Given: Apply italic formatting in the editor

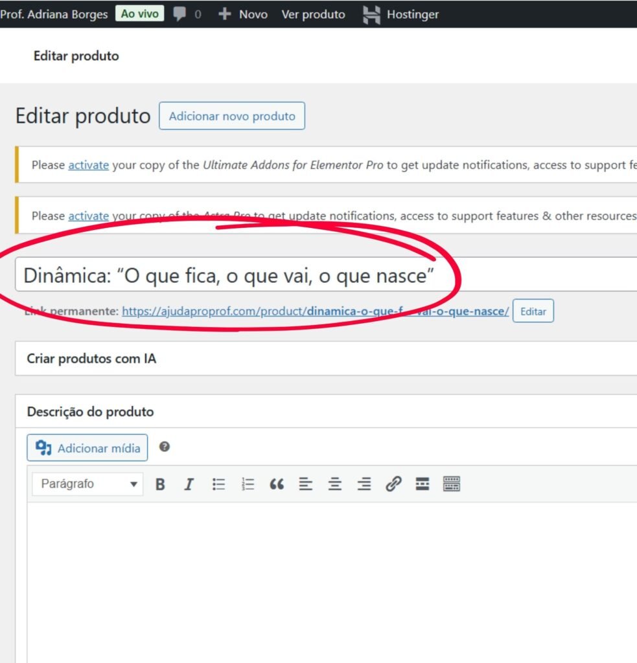Looking at the screenshot, I should pyautogui.click(x=189, y=484).
